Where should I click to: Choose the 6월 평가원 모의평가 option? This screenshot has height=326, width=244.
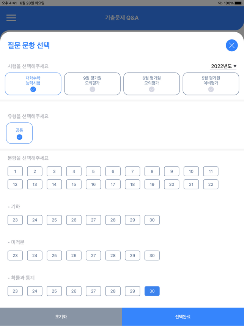pos(151,84)
